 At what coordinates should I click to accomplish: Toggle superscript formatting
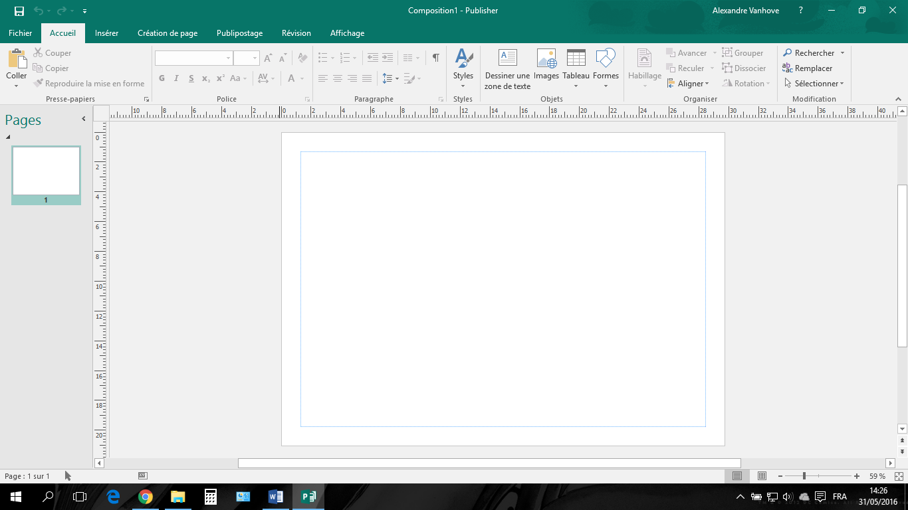click(221, 78)
